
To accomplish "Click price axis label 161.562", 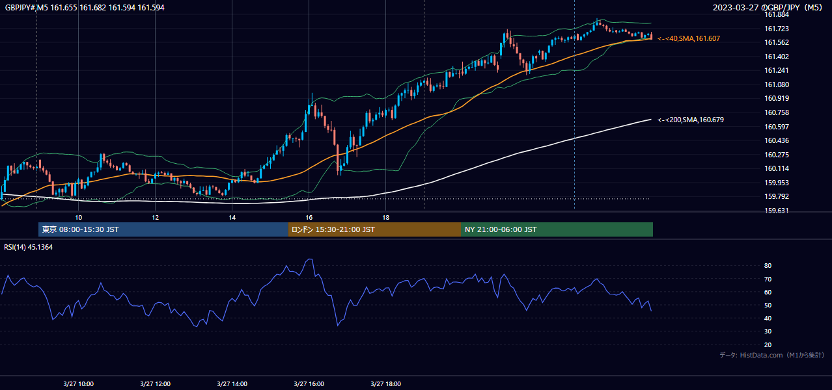I will point(777,42).
